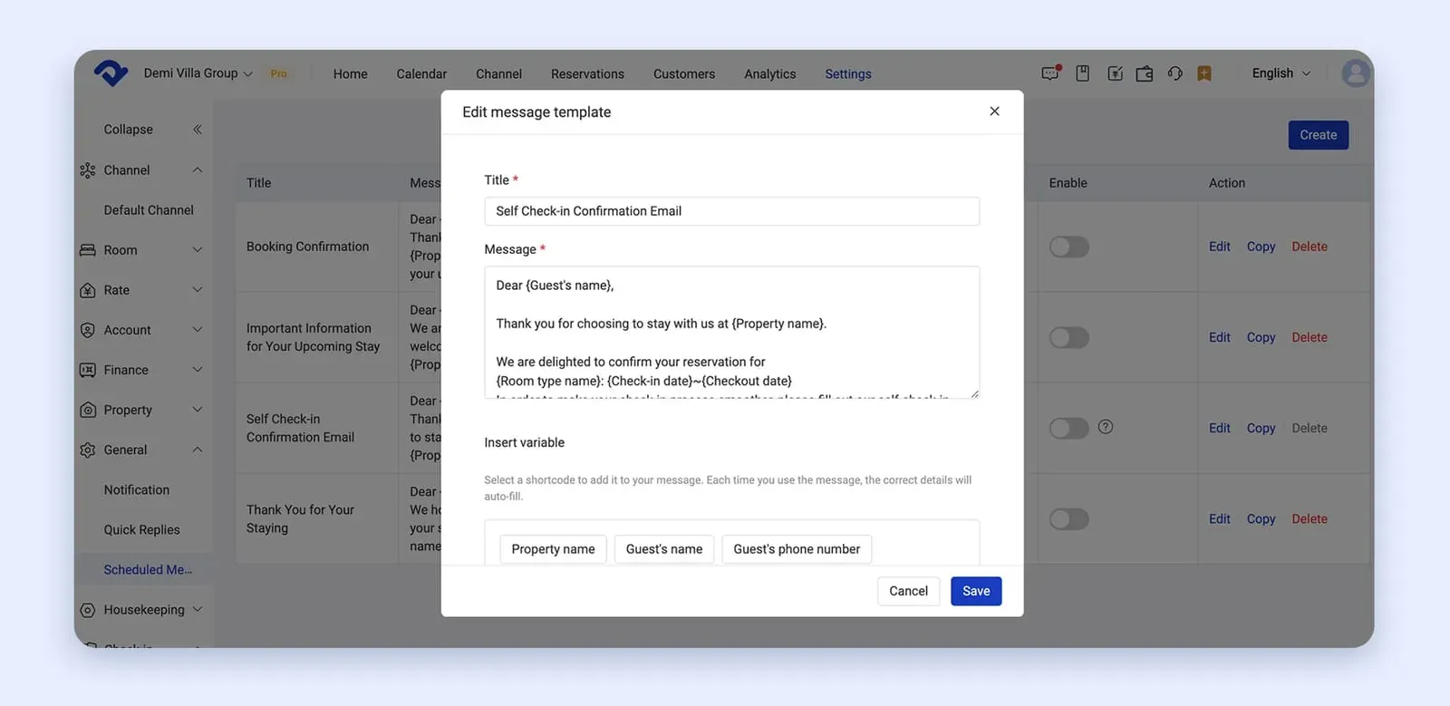
Task: Select Scheduled Messages in sidebar
Action: tap(148, 570)
